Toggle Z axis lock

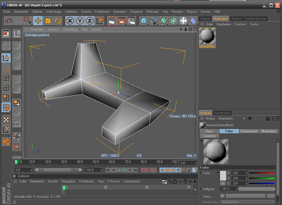tap(91, 21)
